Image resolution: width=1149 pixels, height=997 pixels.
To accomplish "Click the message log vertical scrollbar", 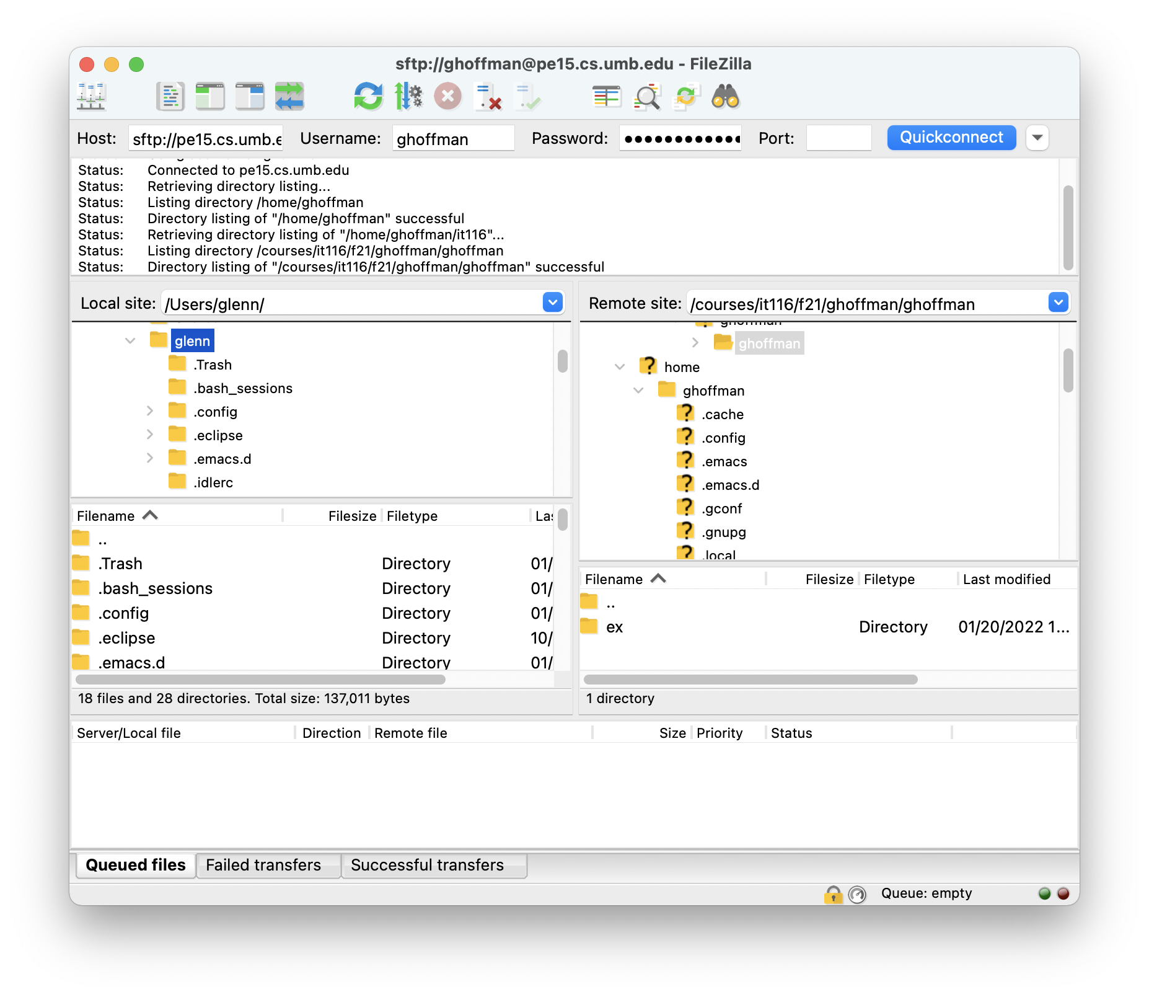I will tap(1068, 227).
